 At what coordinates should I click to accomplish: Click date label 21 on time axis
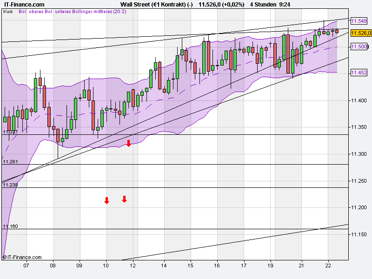[301, 266]
